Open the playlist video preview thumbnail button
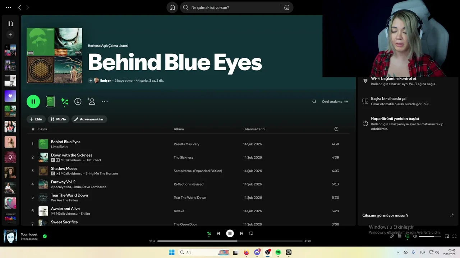This screenshot has height=258, width=460. pyautogui.click(x=50, y=101)
